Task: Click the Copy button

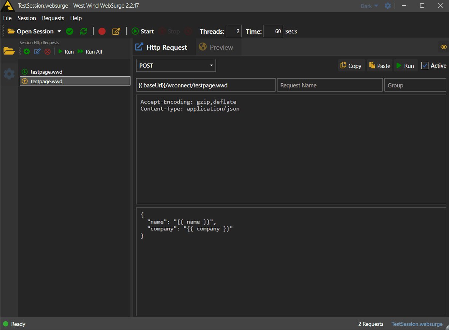Action: point(351,66)
